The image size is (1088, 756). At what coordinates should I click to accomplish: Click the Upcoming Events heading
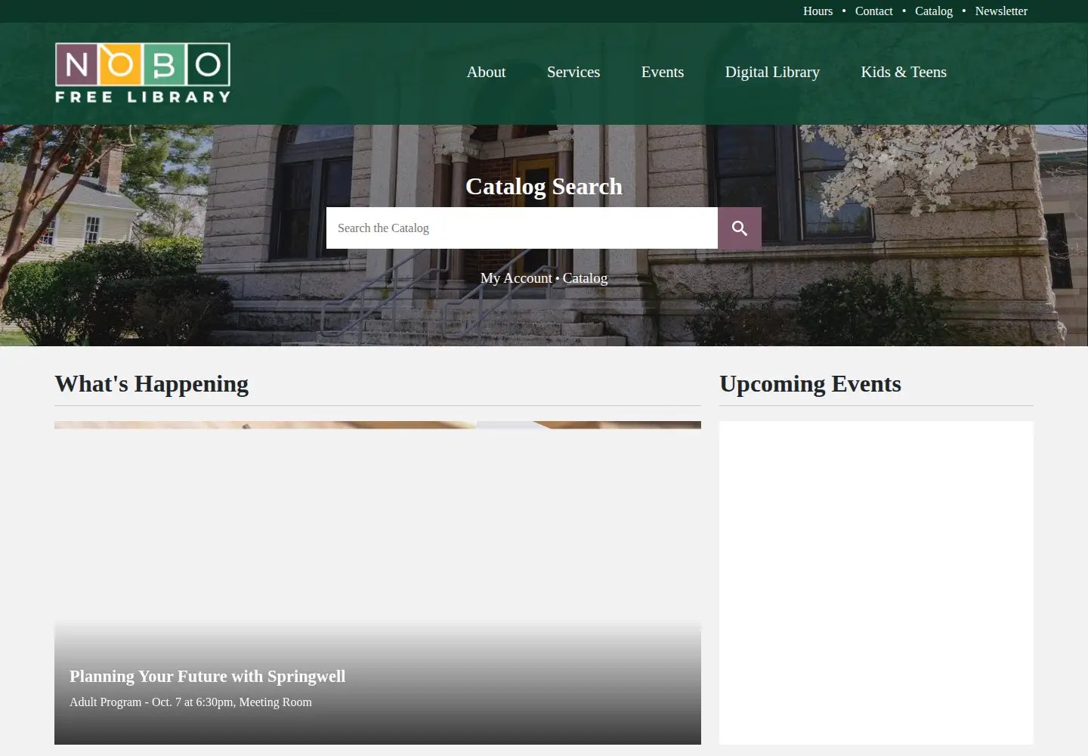(x=810, y=384)
